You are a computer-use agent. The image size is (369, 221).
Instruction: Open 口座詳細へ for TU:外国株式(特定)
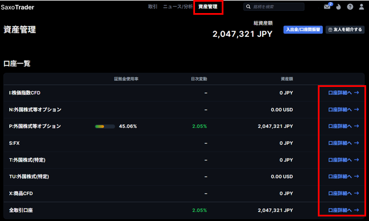point(343,177)
